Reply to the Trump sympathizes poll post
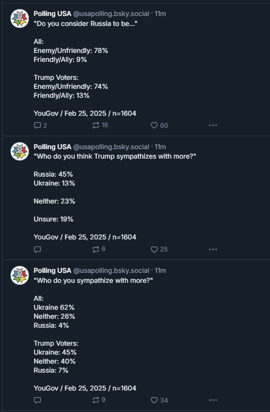The height and width of the screenshot is (412, 270). pyautogui.click(x=37, y=249)
